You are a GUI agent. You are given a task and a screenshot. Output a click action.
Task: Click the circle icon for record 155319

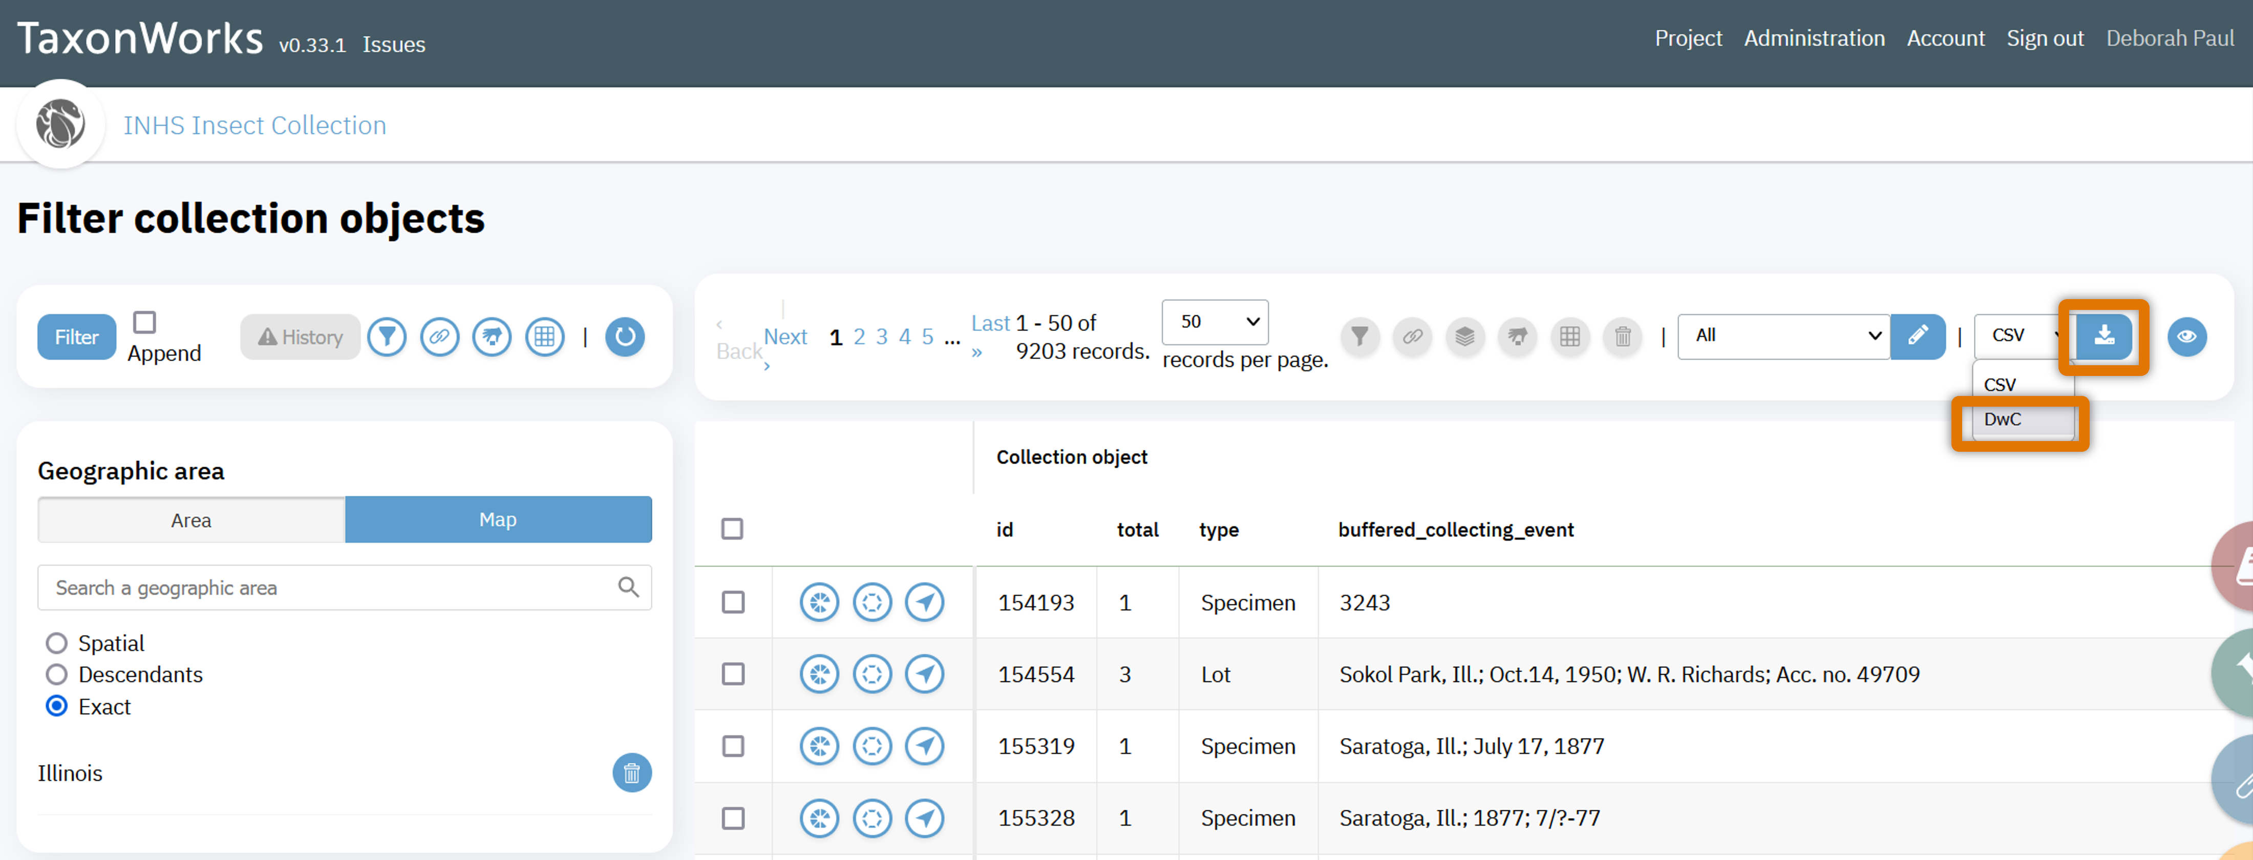click(x=871, y=746)
